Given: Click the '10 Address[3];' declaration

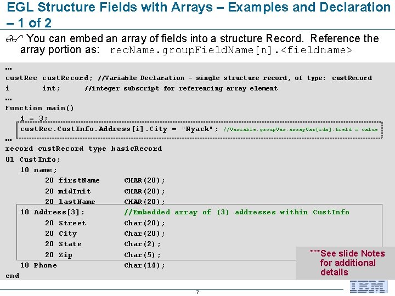Looking at the screenshot, I should 53,212.
